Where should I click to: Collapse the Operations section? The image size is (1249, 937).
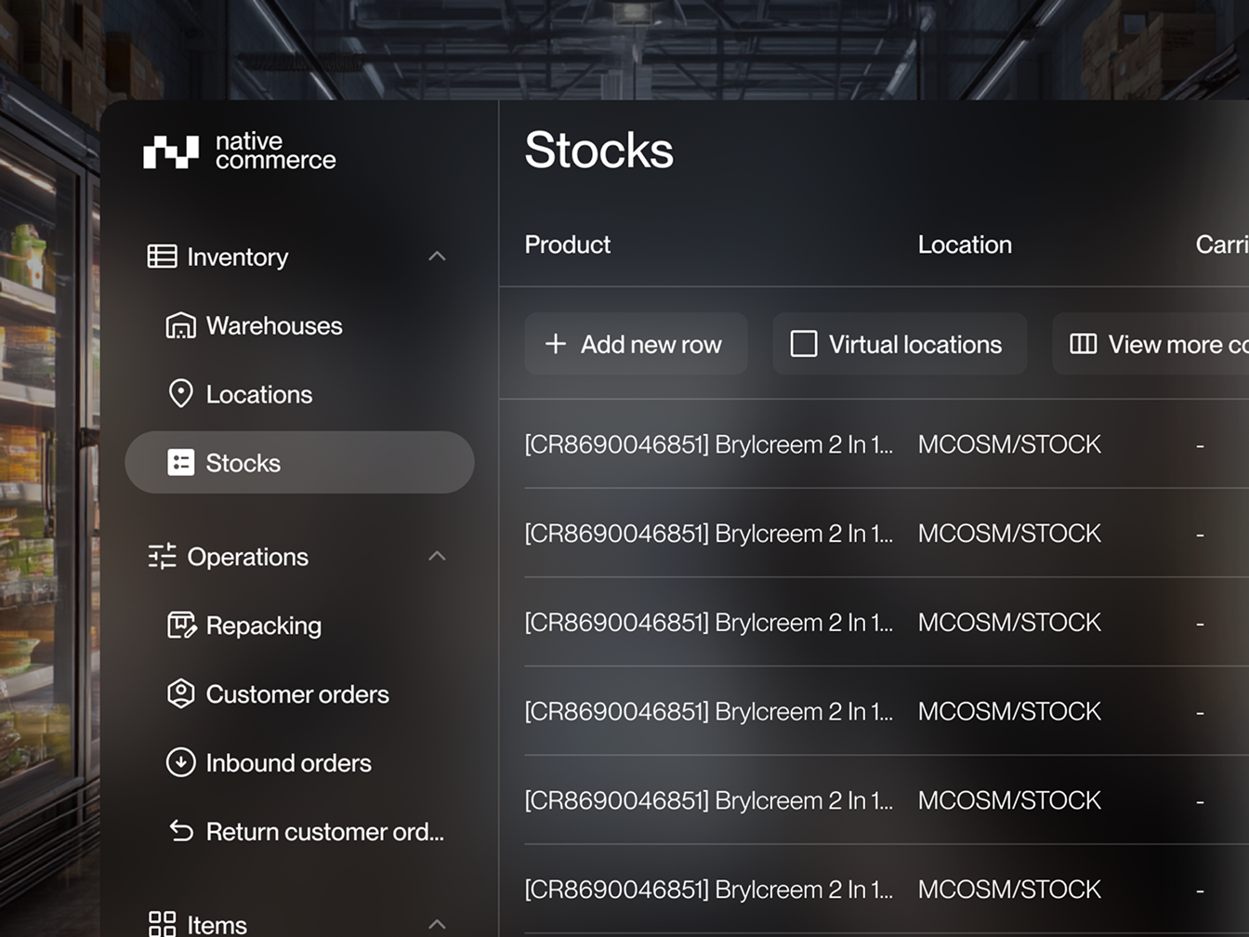click(x=437, y=556)
